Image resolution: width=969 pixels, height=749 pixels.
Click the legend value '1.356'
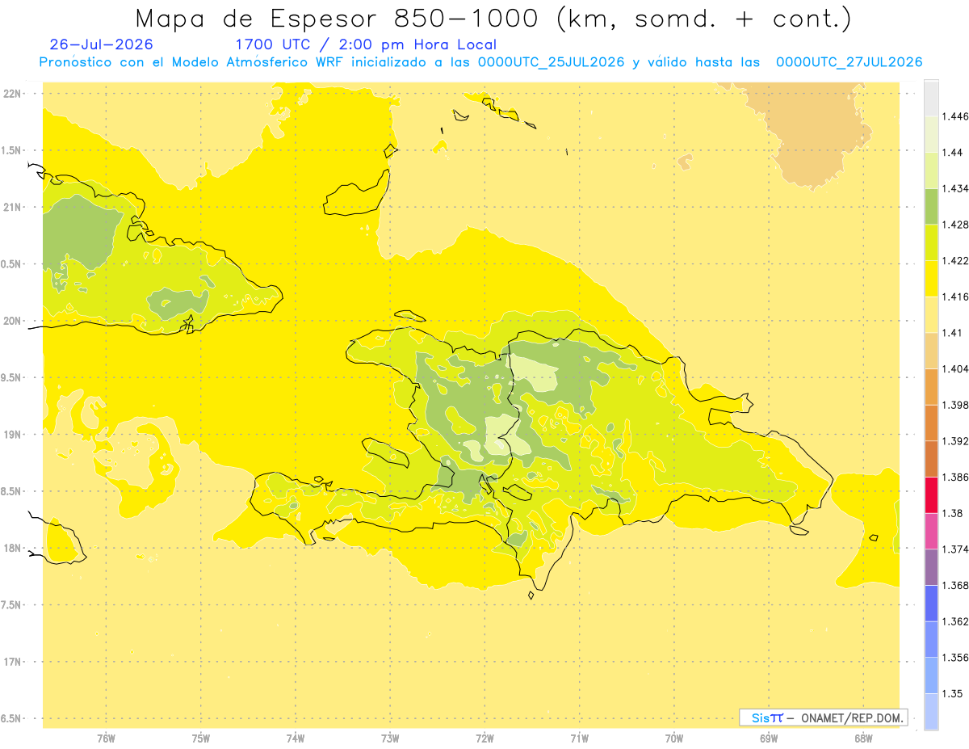pos(955,657)
